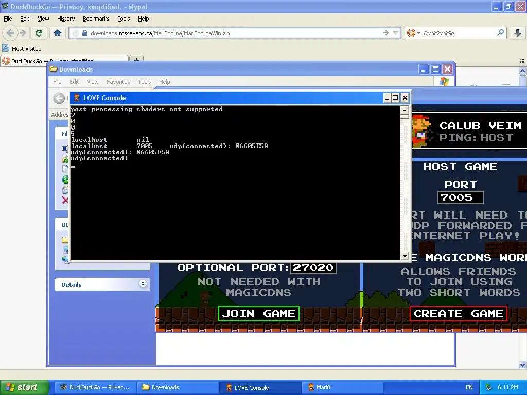Image resolution: width=527 pixels, height=395 pixels.
Task: Click Back button in Downloads window
Action: pyautogui.click(x=59, y=98)
